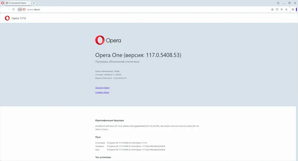Restore down the Opera window

289,3
